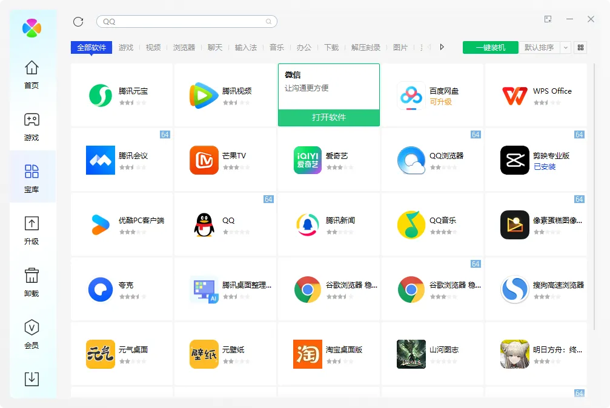Toggle the compact window mode icon
This screenshot has height=408, width=610.
pos(548,19)
